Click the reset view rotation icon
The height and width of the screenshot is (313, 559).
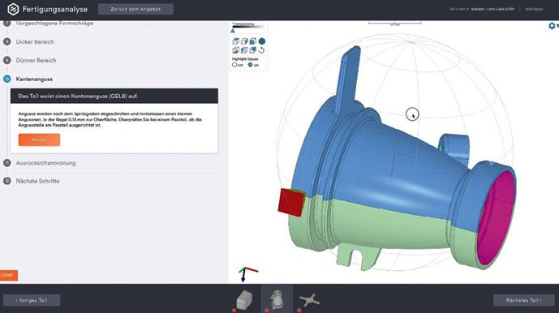(x=261, y=50)
